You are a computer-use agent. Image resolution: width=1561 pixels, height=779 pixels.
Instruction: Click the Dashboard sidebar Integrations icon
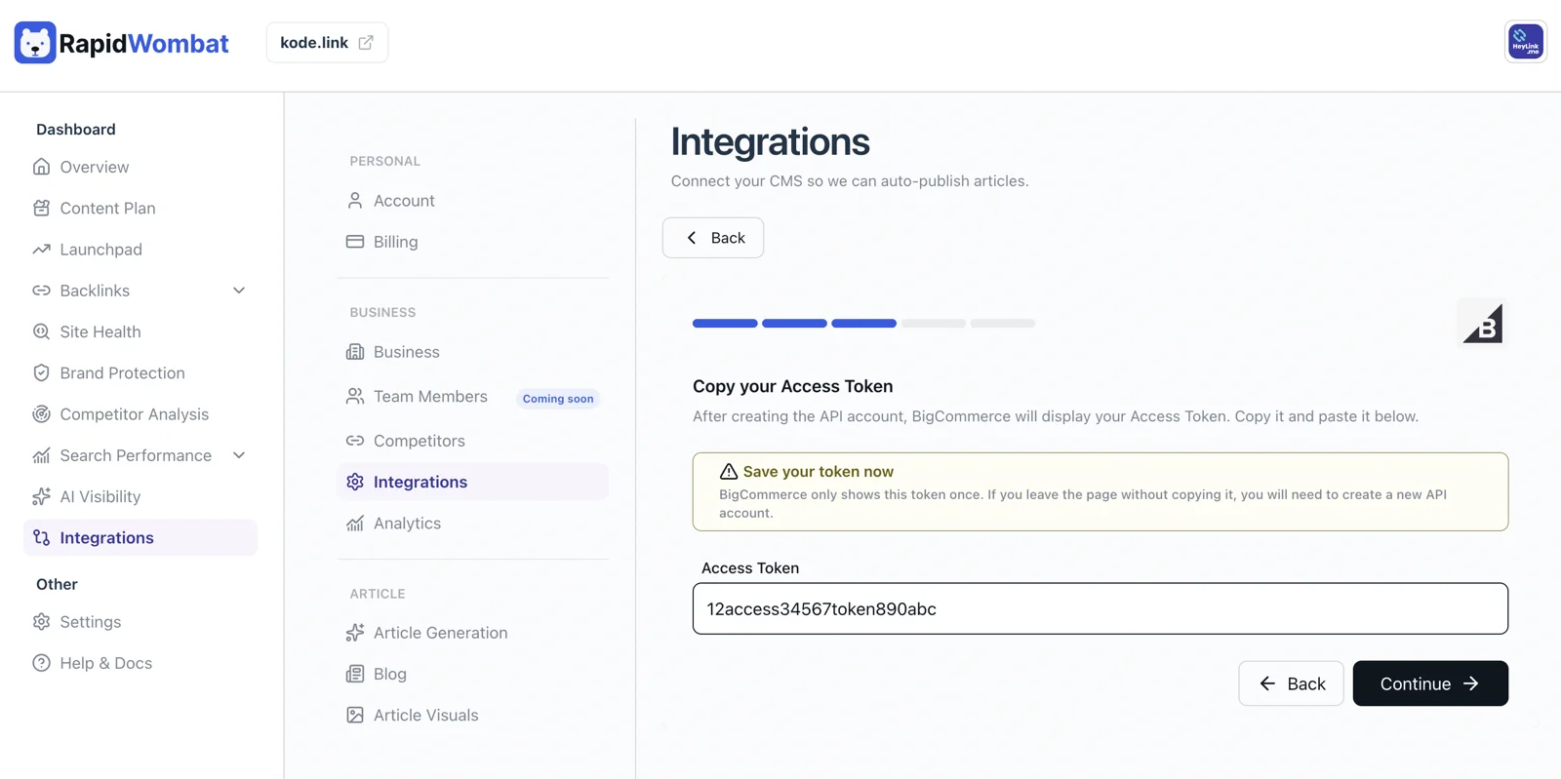[41, 537]
